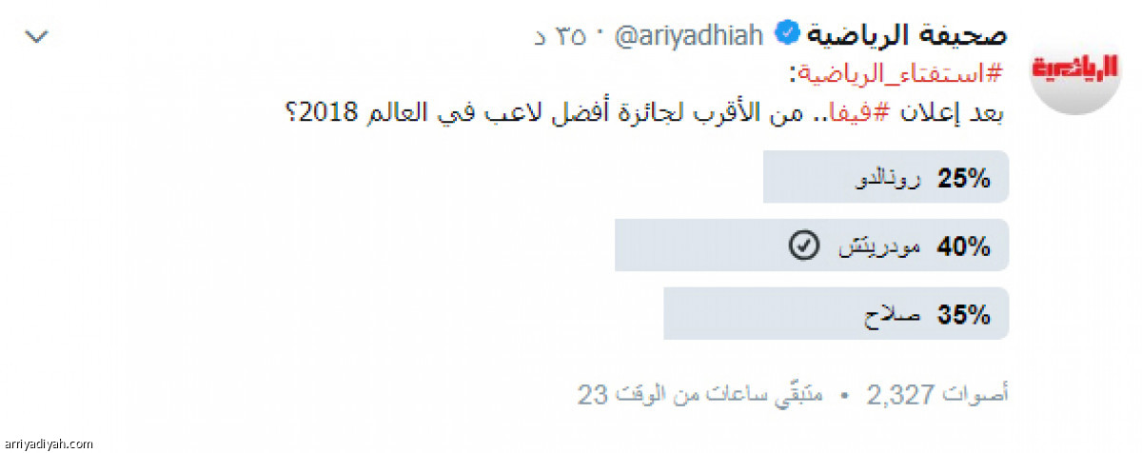The width and height of the screenshot is (1142, 453).
Task: Click the 25% result bar
Action: pos(885,179)
